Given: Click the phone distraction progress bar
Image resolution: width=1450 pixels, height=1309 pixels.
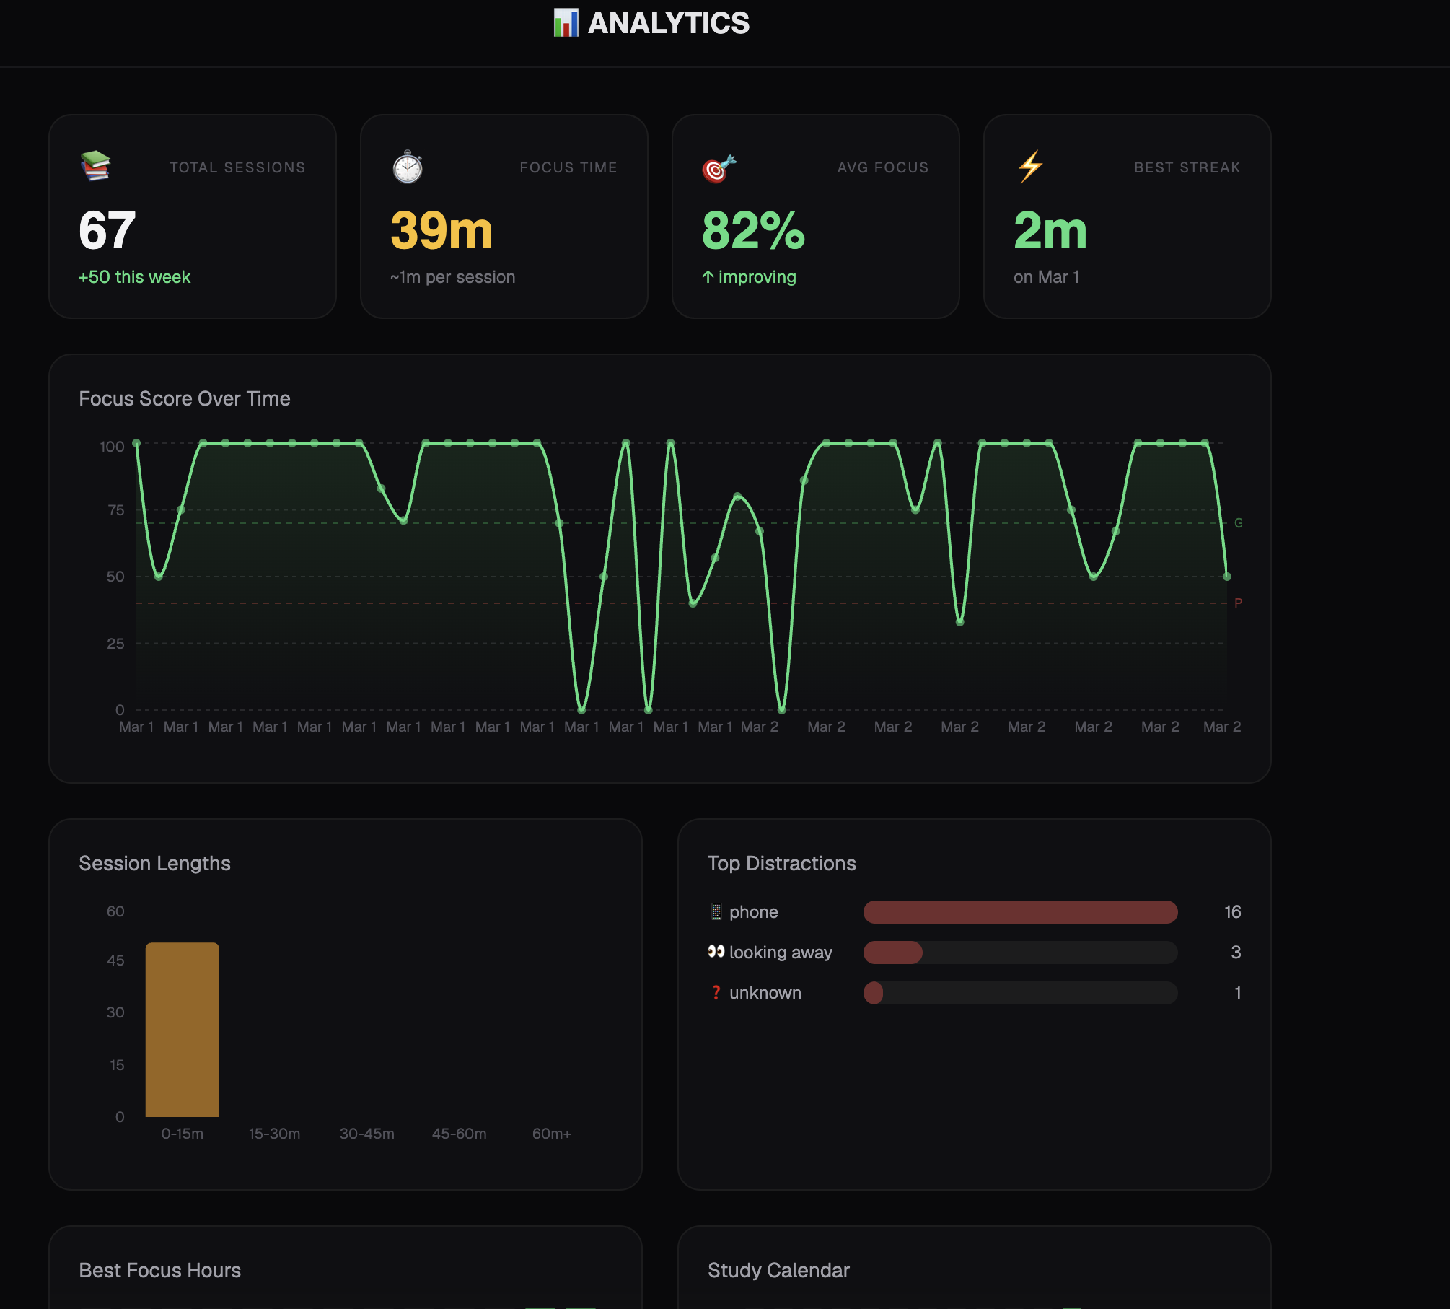Looking at the screenshot, I should tap(1020, 912).
